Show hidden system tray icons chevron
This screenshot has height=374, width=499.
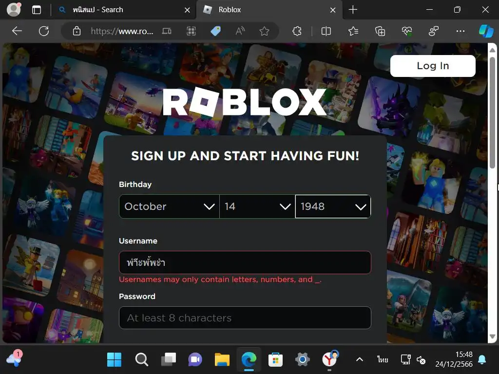360,360
